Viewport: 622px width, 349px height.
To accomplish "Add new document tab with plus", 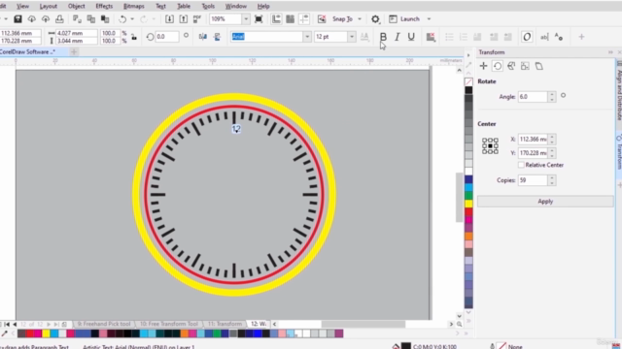I will 74,51.
